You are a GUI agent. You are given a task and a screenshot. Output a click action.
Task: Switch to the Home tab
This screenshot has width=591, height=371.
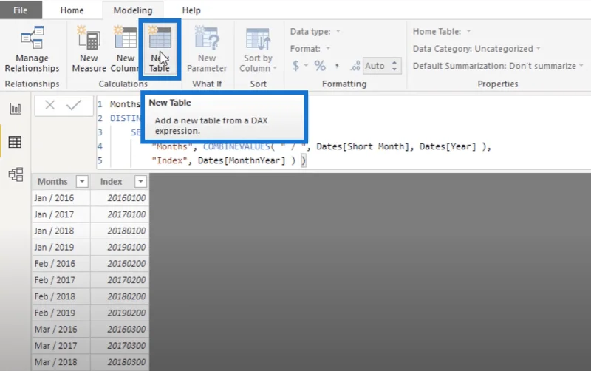72,10
